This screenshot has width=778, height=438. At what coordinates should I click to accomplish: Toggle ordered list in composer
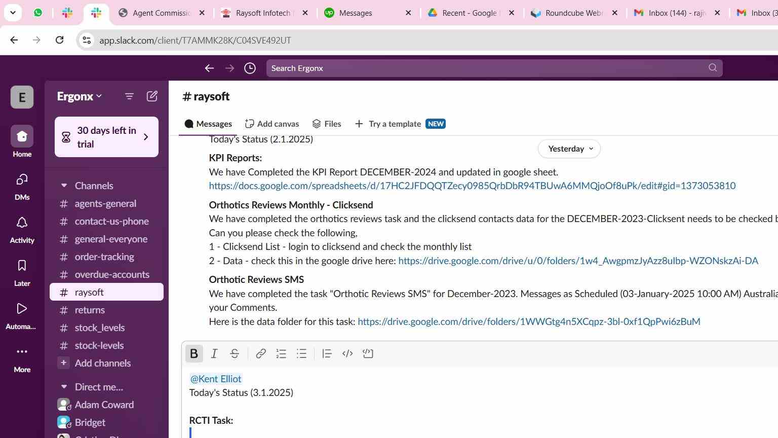click(x=281, y=354)
